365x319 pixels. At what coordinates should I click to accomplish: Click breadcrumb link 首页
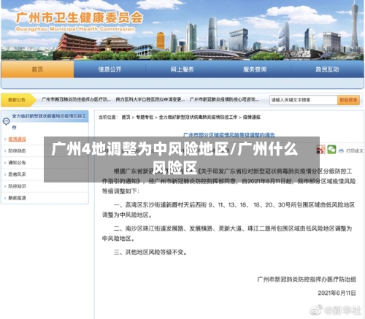[126, 118]
